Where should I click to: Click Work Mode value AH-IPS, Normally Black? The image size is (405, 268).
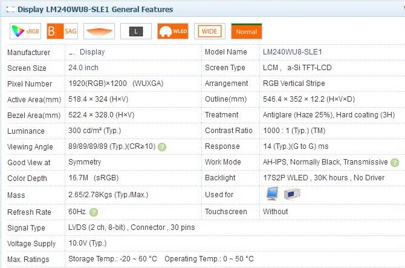coord(302,162)
